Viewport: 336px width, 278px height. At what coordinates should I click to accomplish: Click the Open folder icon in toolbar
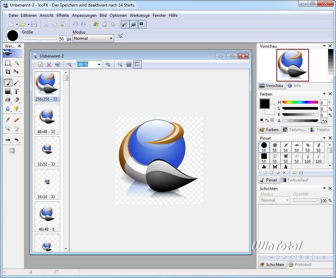coord(23,24)
